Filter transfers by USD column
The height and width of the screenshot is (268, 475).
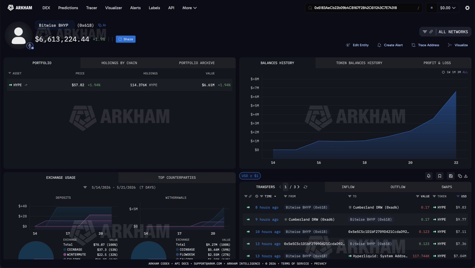(458, 196)
